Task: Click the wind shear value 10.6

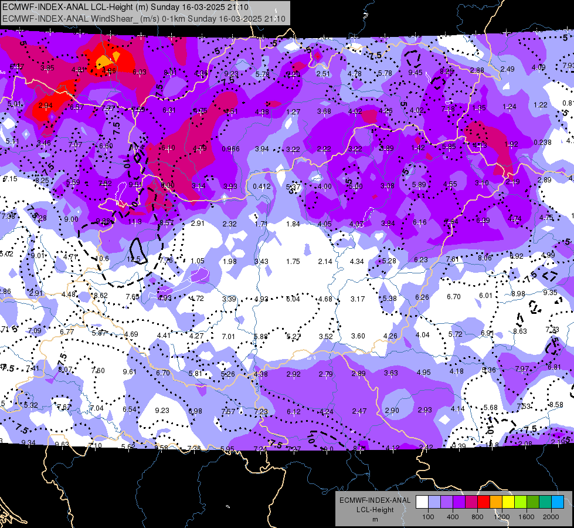Action: (102, 259)
